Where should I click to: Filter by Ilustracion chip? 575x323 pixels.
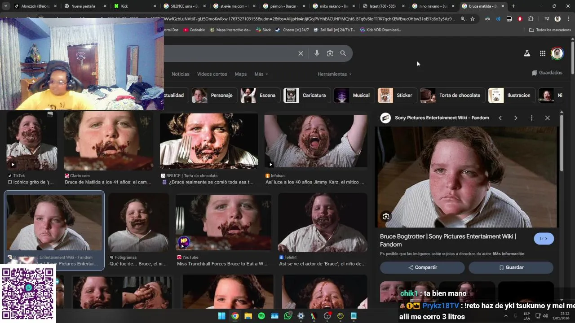tap(512, 95)
